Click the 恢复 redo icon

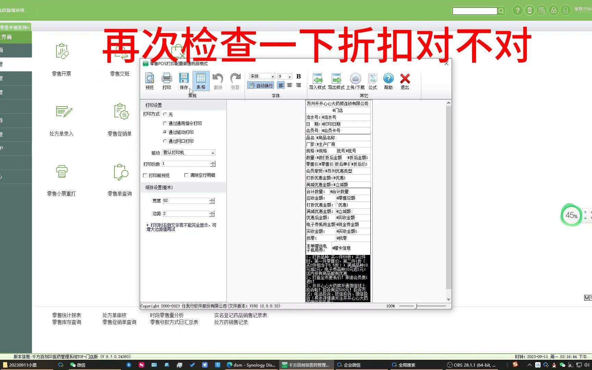[235, 81]
